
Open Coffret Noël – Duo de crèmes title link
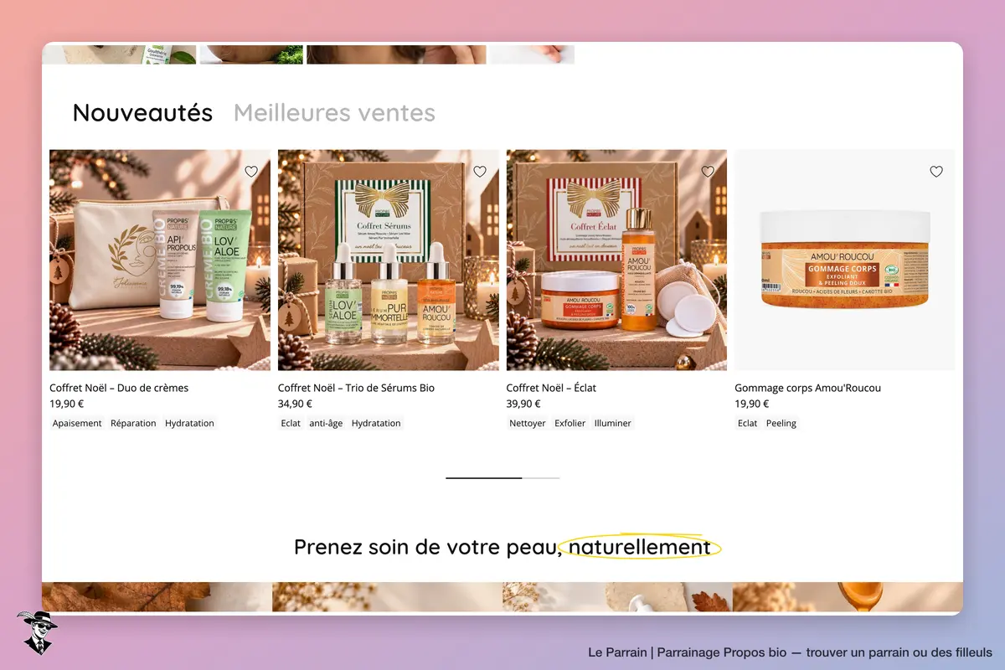119,388
